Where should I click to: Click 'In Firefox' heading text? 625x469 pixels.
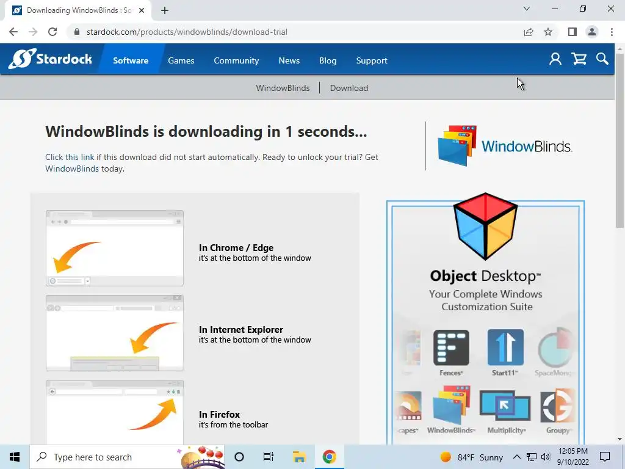click(219, 415)
